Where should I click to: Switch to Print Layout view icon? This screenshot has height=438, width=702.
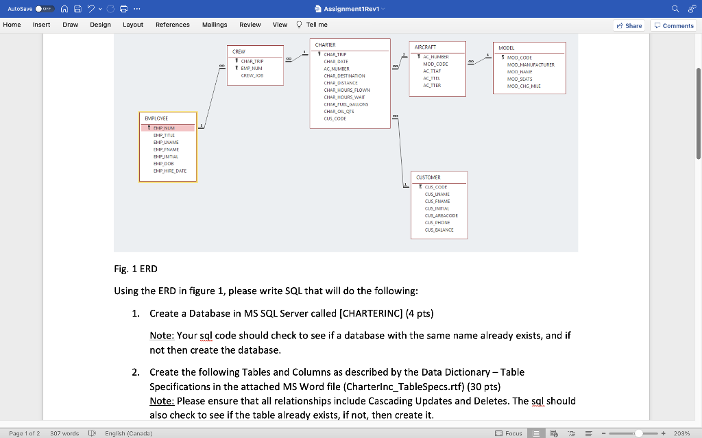(536, 433)
